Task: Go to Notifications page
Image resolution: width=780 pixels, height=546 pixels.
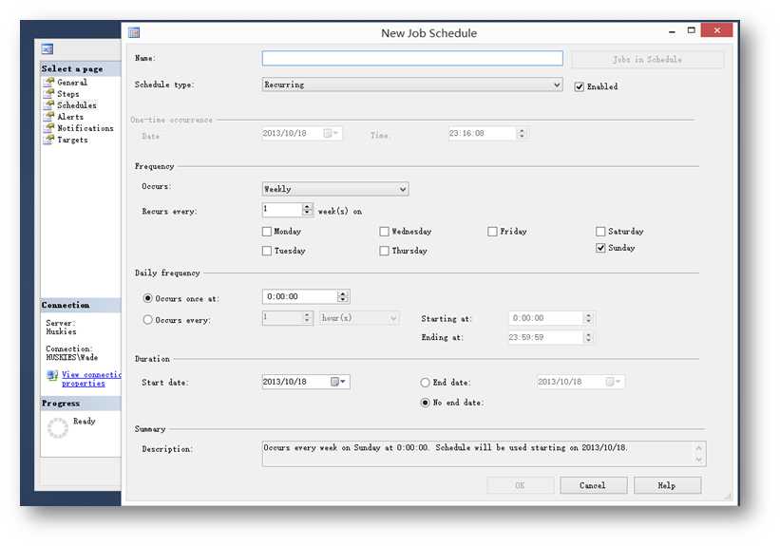Action: point(86,128)
